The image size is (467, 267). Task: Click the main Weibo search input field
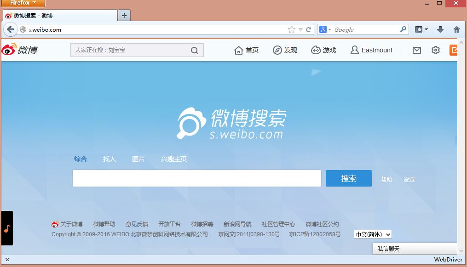pos(197,178)
